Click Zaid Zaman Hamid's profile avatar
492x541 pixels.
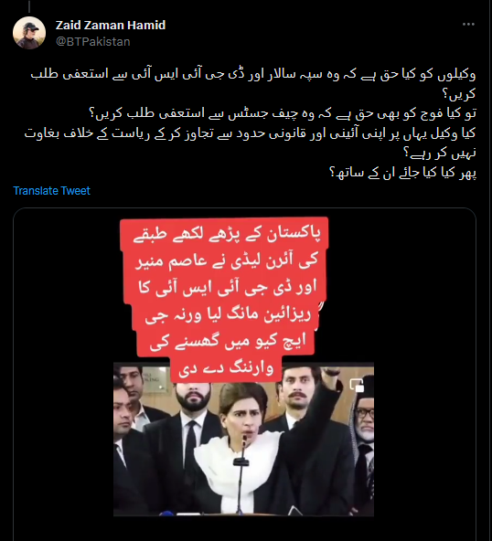(x=29, y=33)
